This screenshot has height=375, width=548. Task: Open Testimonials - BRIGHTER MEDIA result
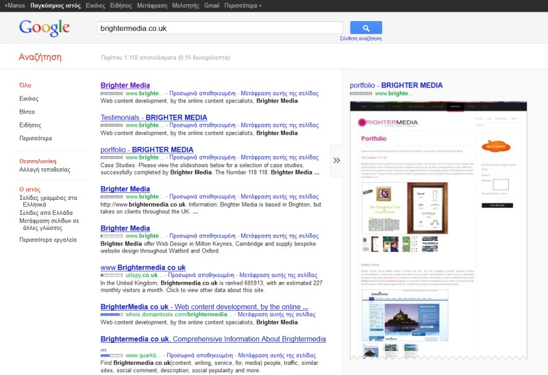tap(153, 117)
